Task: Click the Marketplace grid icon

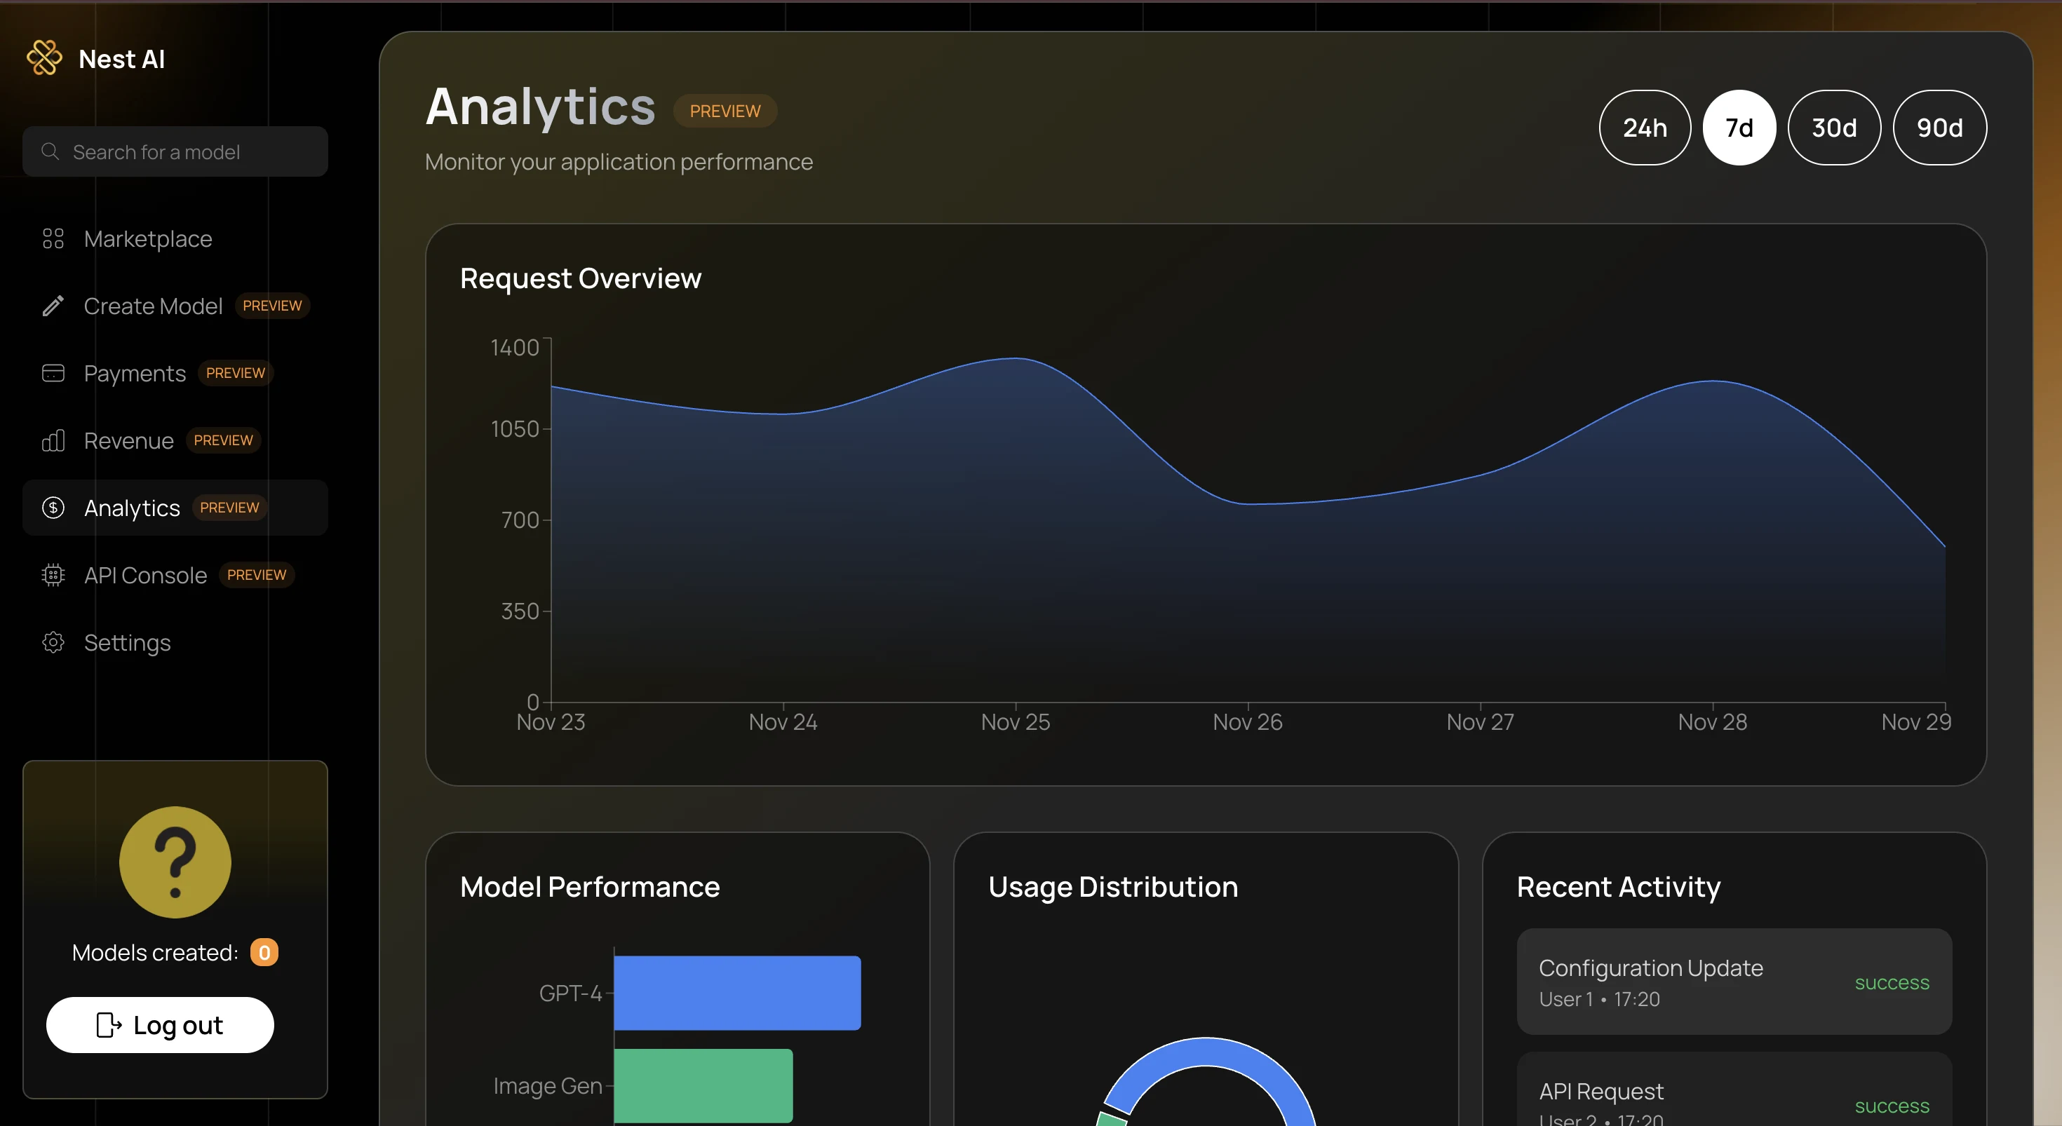Action: [53, 238]
